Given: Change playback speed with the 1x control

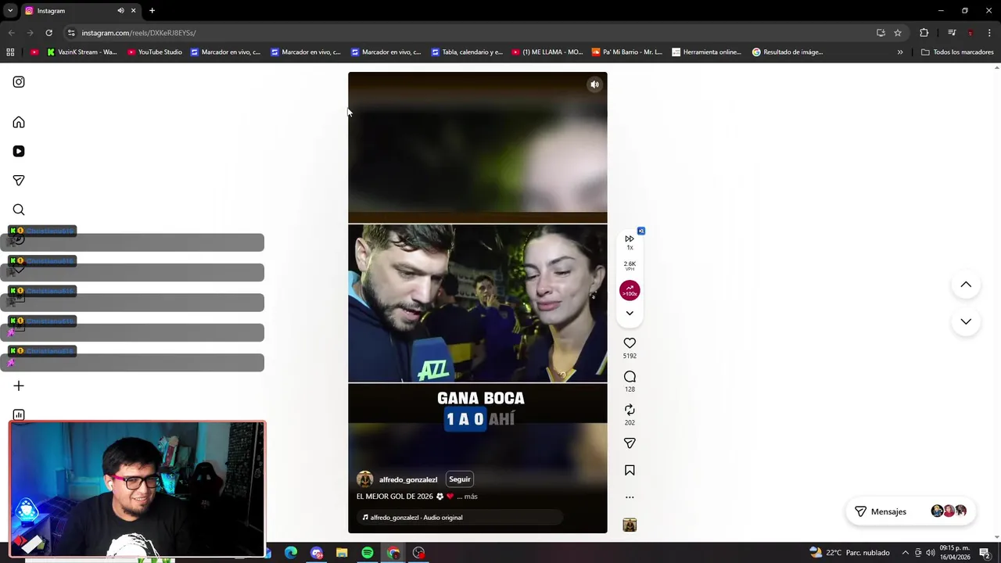Looking at the screenshot, I should click(x=630, y=242).
